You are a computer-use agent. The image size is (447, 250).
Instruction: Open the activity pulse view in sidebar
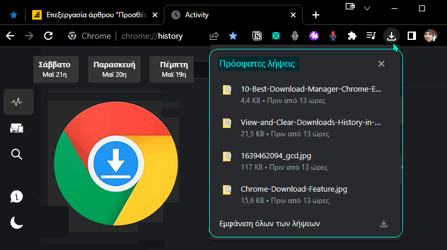tap(17, 102)
